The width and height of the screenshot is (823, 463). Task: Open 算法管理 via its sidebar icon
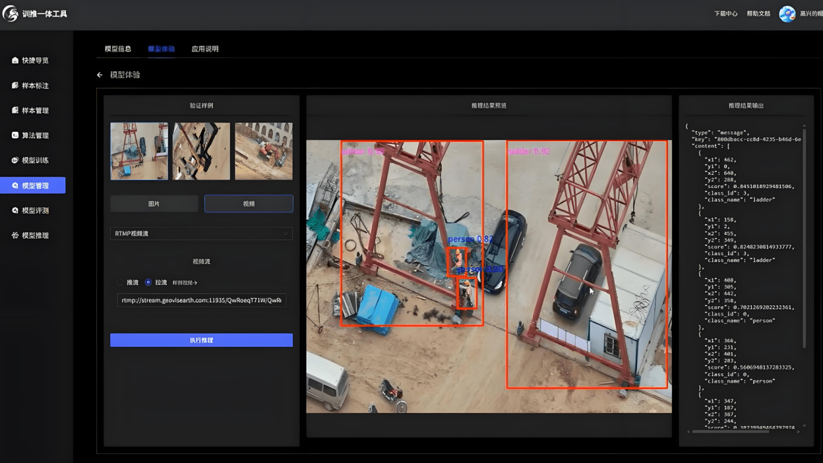[x=15, y=136]
